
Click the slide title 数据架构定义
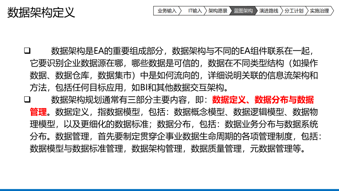41,12
